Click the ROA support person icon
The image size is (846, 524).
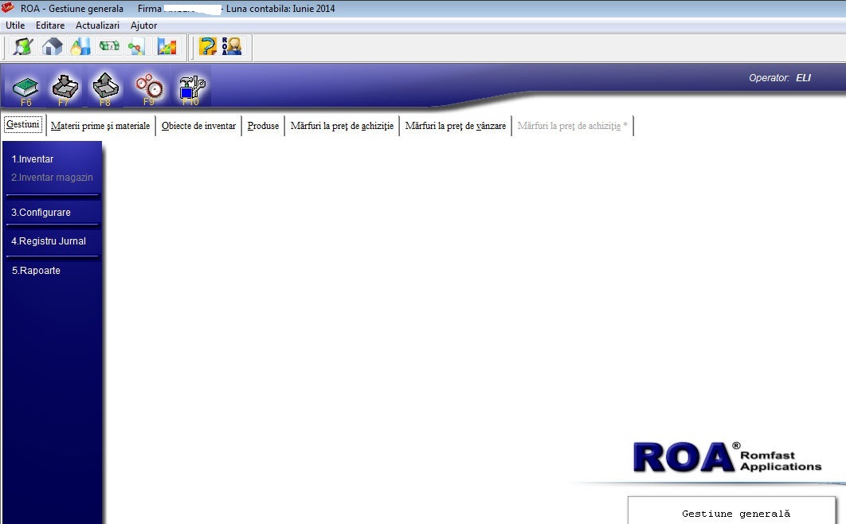point(232,47)
